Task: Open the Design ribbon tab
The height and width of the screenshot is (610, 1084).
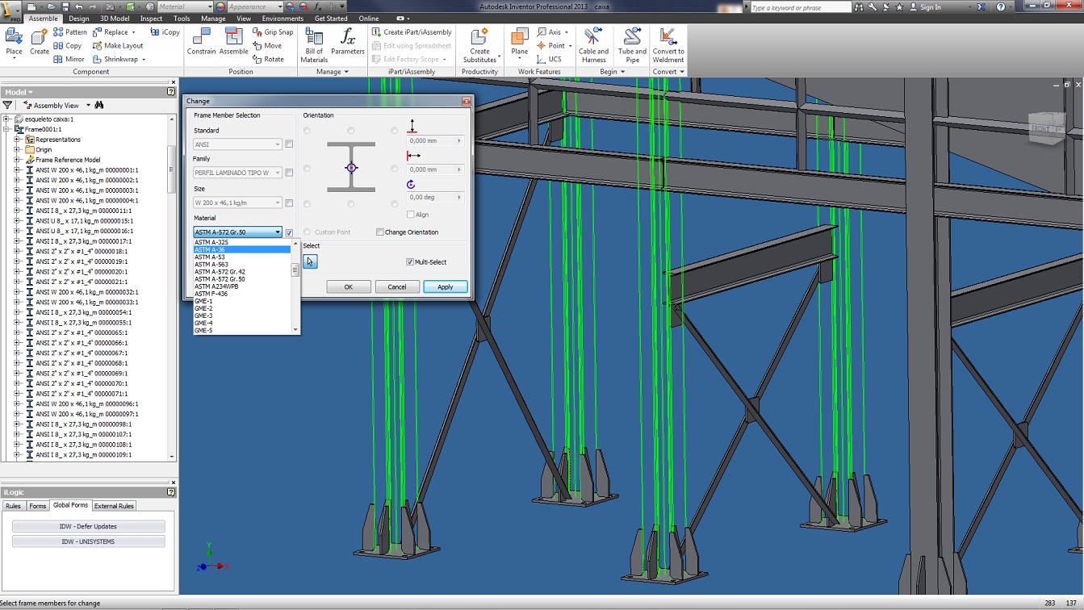Action: pos(79,19)
